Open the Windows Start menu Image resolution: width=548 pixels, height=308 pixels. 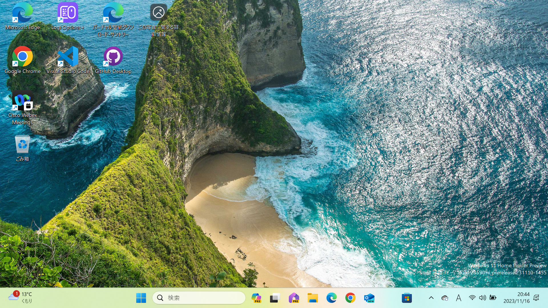click(142, 297)
